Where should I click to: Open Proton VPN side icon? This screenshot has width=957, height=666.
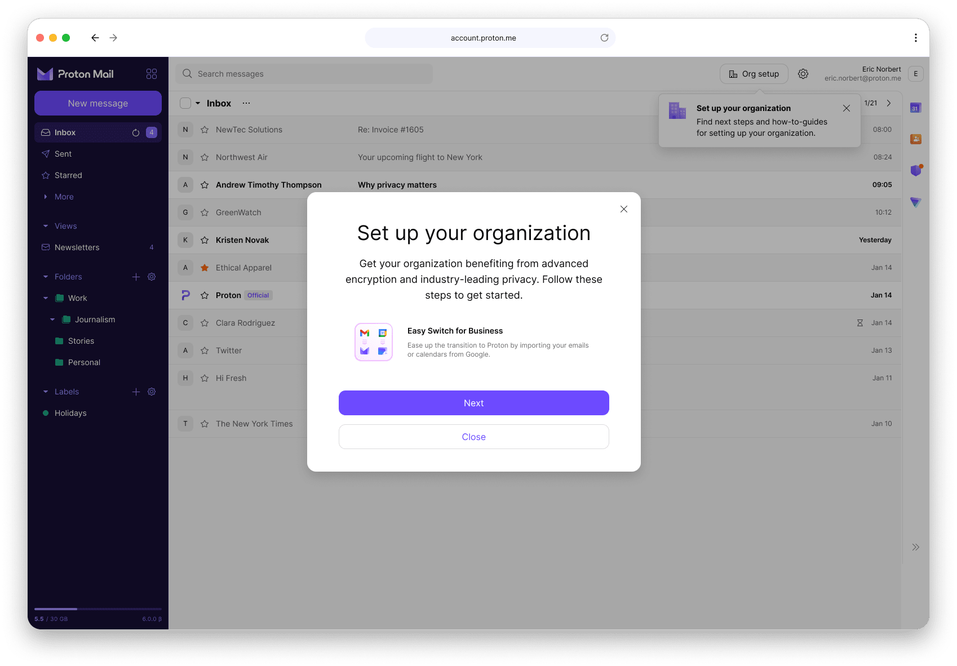tap(915, 202)
